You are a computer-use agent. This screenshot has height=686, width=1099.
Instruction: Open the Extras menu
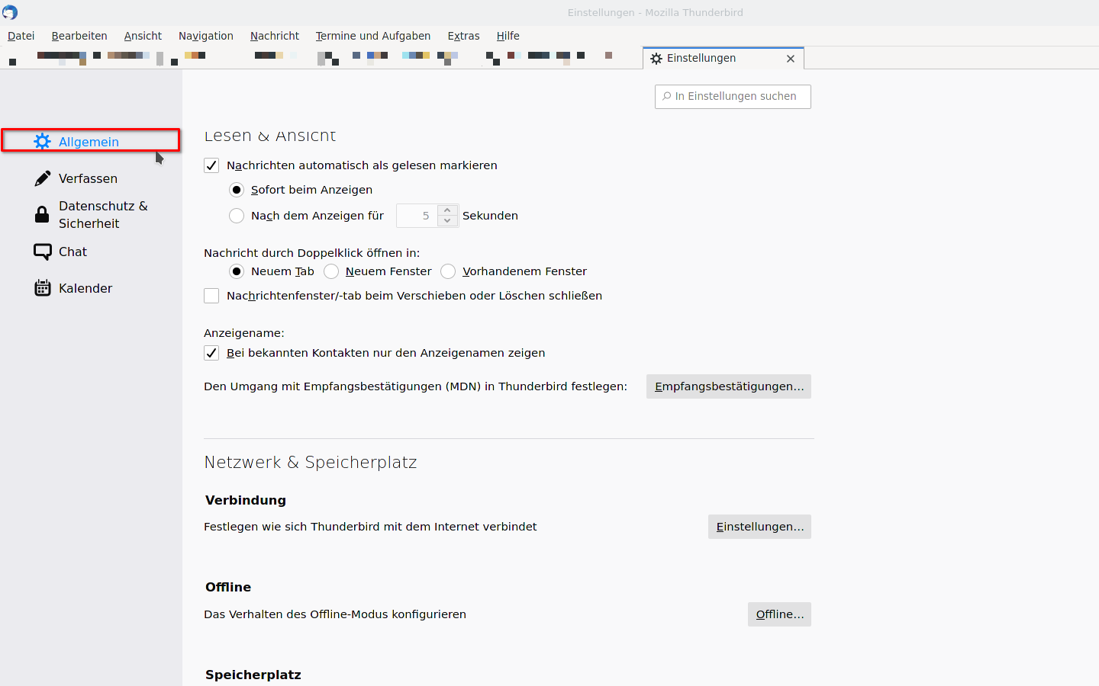pyautogui.click(x=463, y=36)
